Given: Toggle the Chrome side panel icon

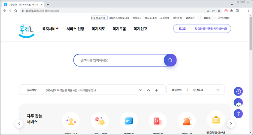Looking at the screenshot, I should click(237, 10).
